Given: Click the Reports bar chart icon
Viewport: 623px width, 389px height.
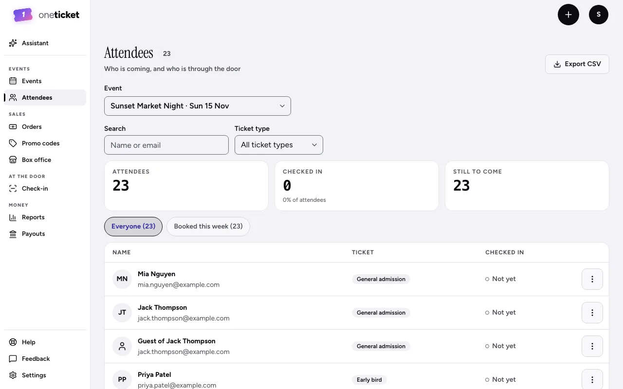Looking at the screenshot, I should (13, 217).
